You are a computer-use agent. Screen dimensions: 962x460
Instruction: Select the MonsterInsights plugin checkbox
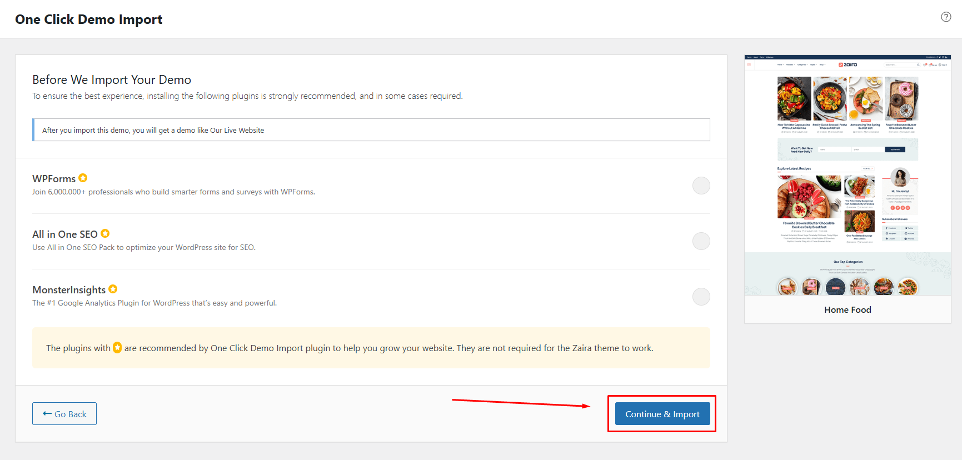tap(701, 297)
